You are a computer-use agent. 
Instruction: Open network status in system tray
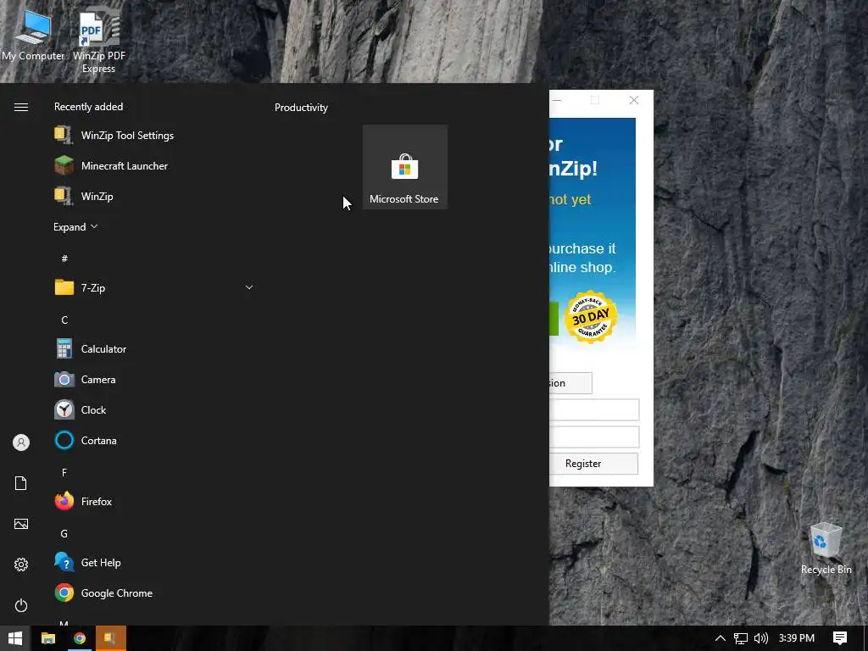point(741,638)
